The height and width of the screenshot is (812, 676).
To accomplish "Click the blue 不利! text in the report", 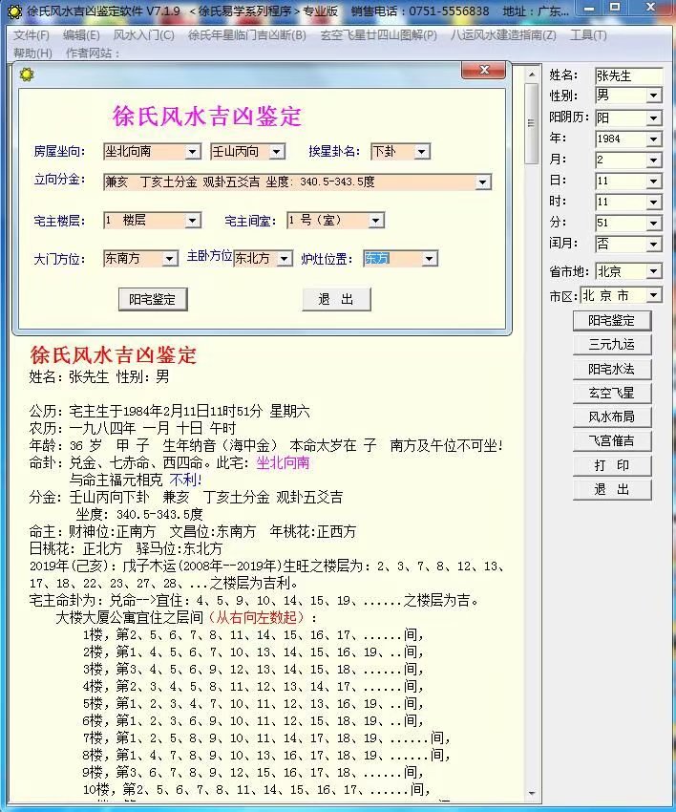I will (185, 480).
